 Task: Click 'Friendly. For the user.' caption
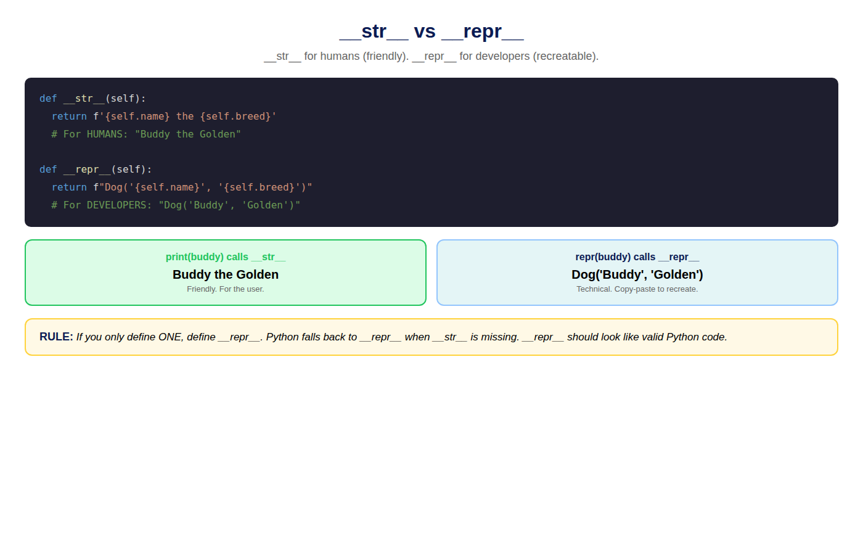[226, 289]
